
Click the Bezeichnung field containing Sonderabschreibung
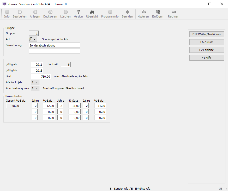coord(55,45)
